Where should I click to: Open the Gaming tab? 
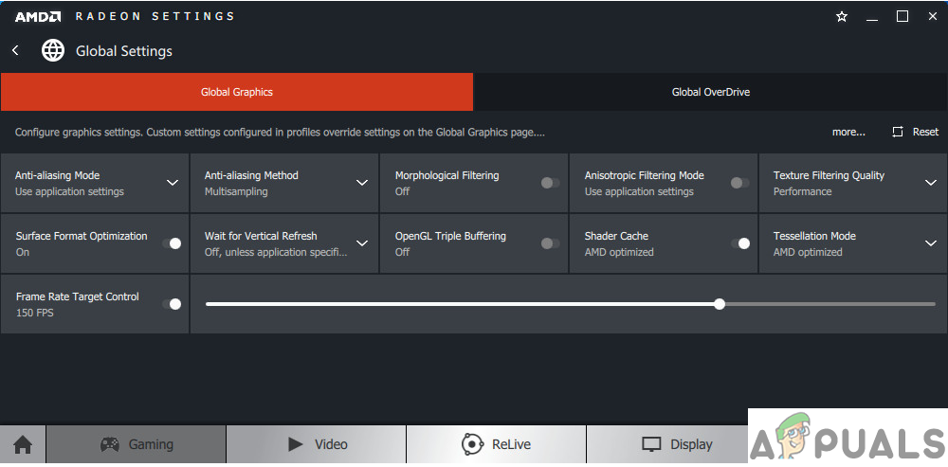click(x=136, y=444)
